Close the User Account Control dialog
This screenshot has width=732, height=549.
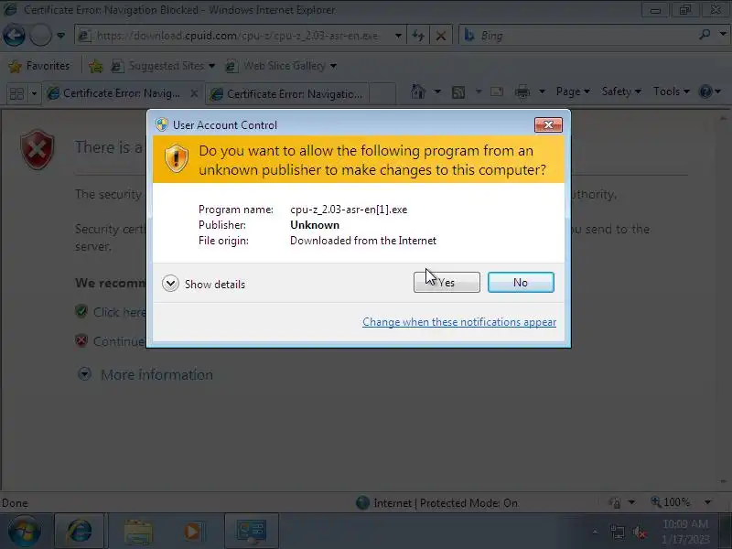(548, 124)
